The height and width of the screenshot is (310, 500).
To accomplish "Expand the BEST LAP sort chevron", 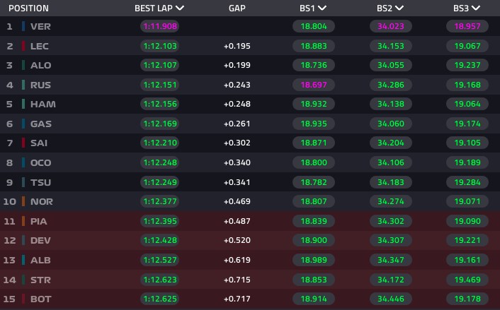I will [180, 8].
